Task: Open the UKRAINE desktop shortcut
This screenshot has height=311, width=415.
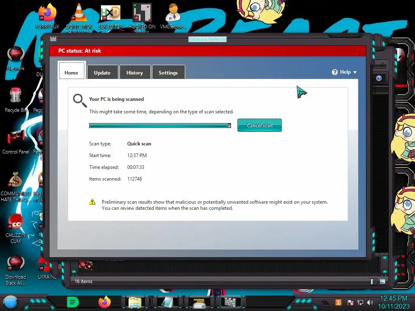Action: coord(47,268)
